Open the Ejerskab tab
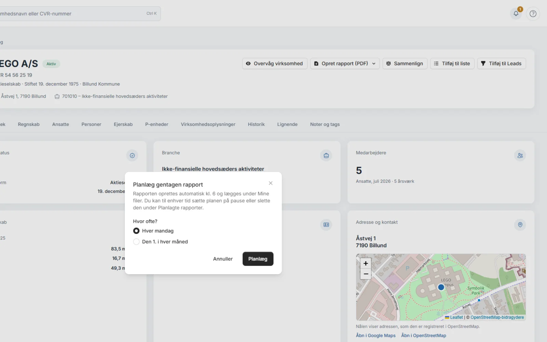 point(123,124)
